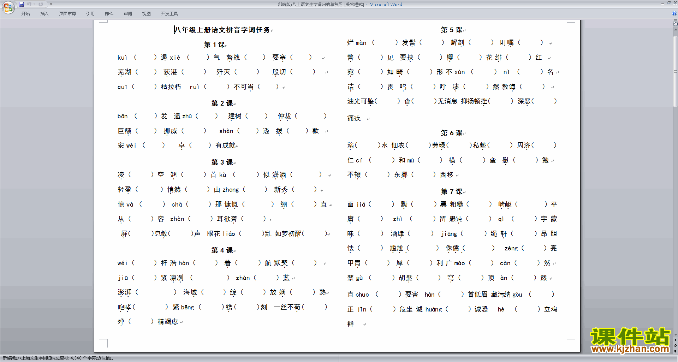This screenshot has height=362, width=678.
Task: Open the 审阅 ribbon tab
Action: (128, 14)
